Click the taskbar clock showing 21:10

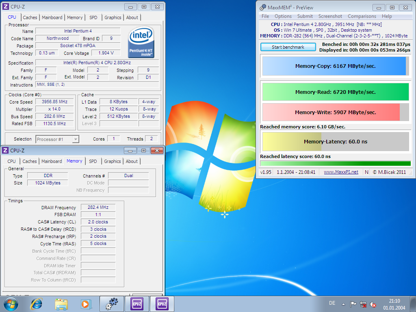[x=394, y=301]
